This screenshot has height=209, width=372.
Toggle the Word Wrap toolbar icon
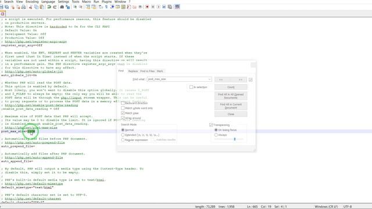pyautogui.click(x=101, y=7)
